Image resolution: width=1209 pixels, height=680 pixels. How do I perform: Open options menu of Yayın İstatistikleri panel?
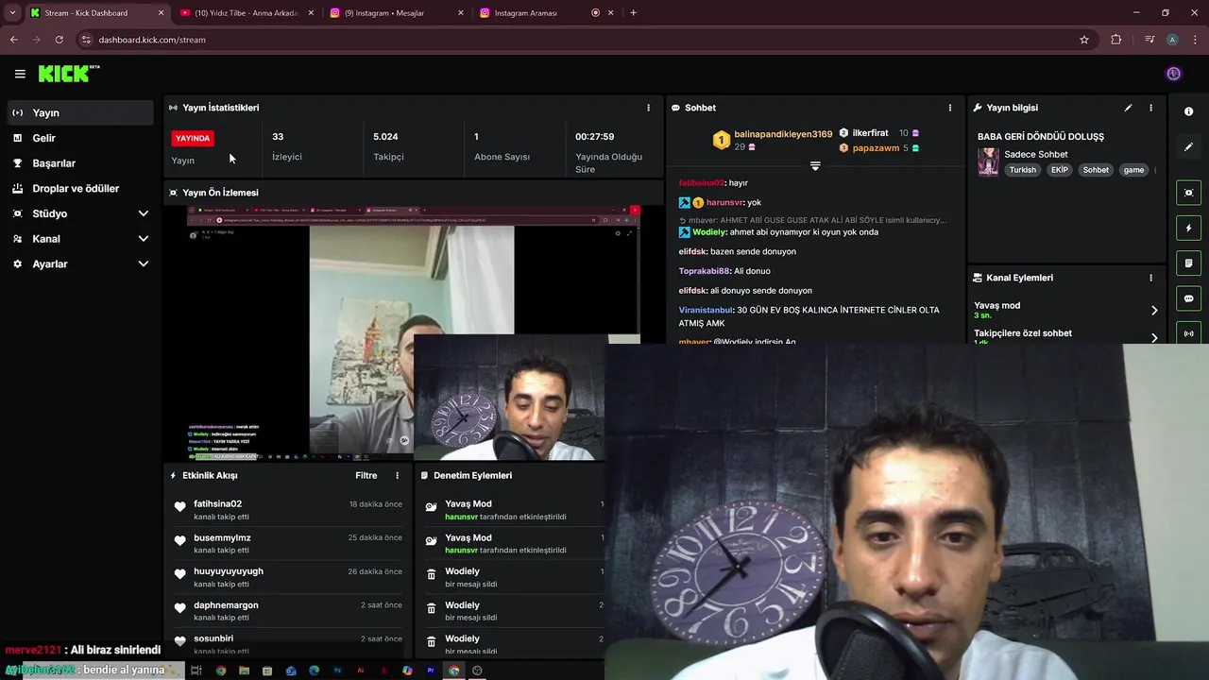click(x=648, y=108)
